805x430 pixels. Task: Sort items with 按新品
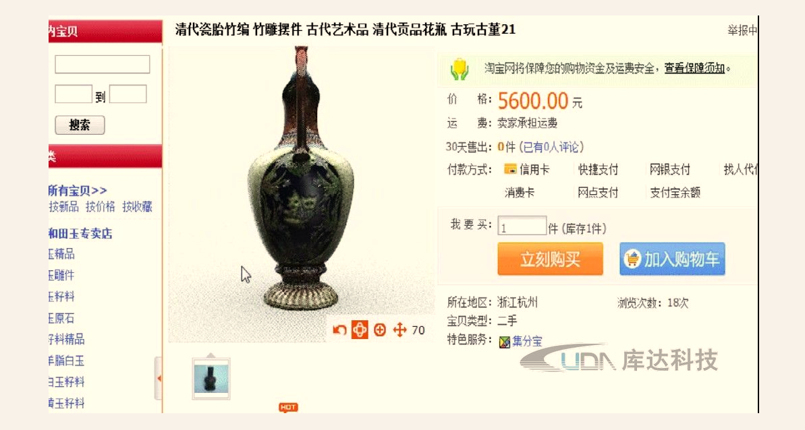click(63, 206)
